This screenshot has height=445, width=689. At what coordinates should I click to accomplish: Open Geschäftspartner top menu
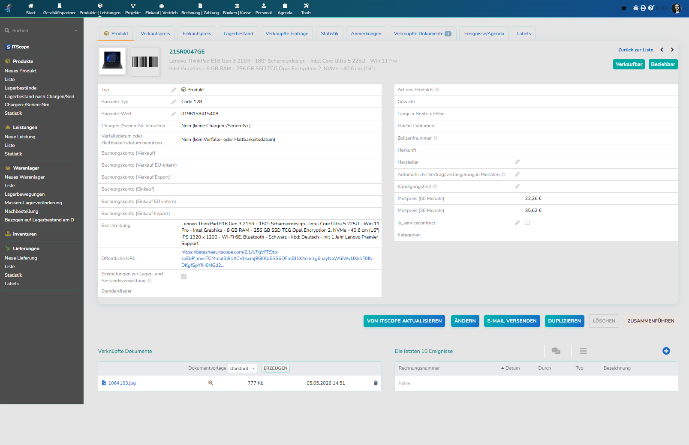59,9
